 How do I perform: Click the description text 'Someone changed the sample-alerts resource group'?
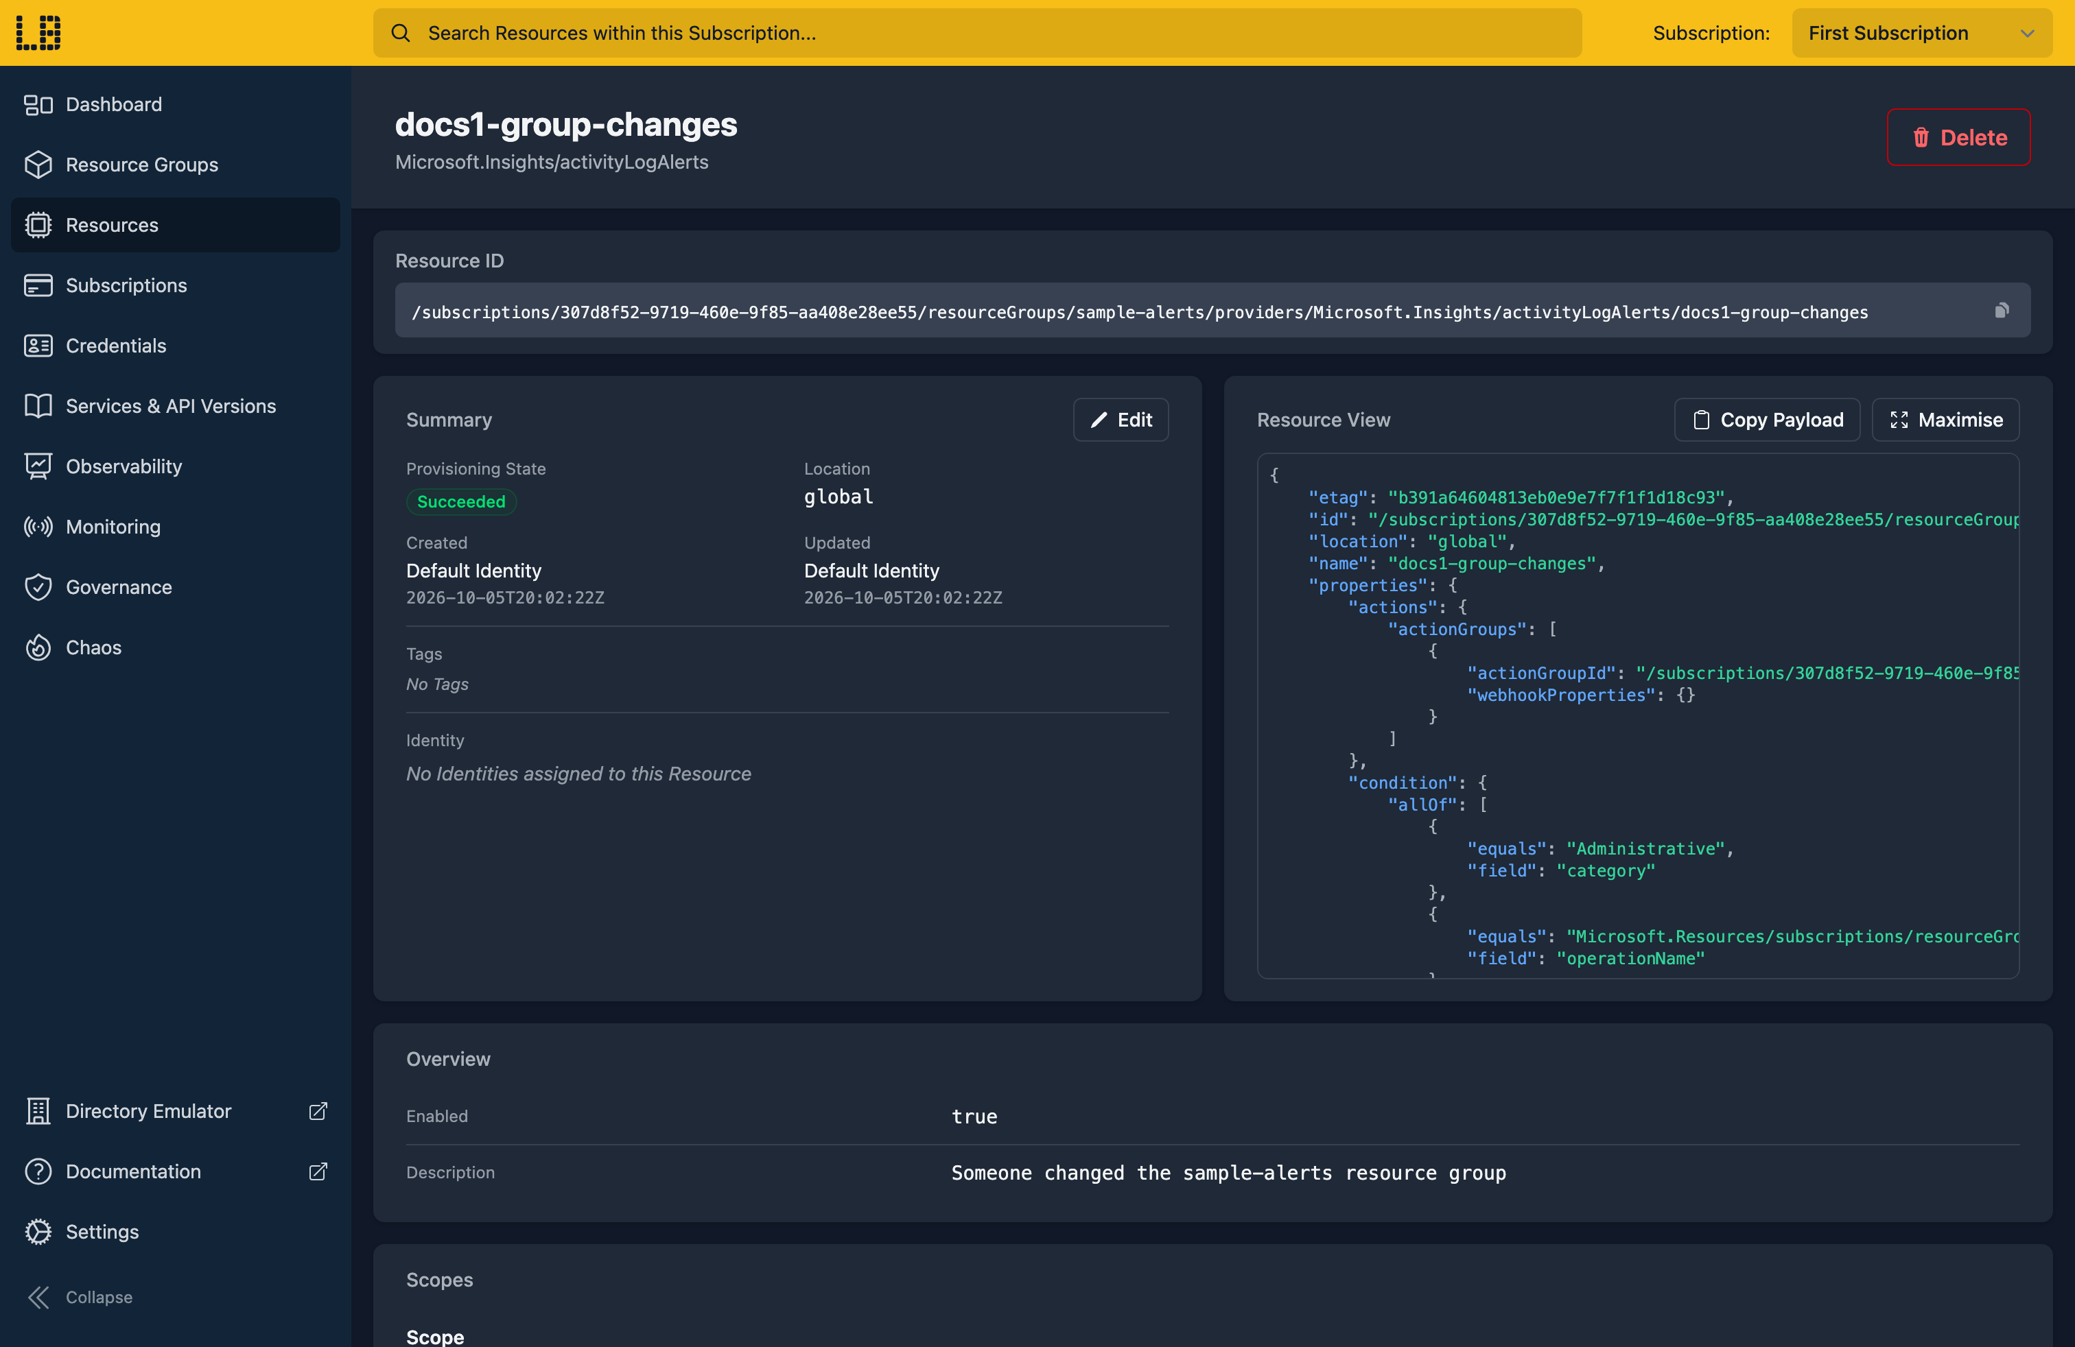click(x=1228, y=1173)
